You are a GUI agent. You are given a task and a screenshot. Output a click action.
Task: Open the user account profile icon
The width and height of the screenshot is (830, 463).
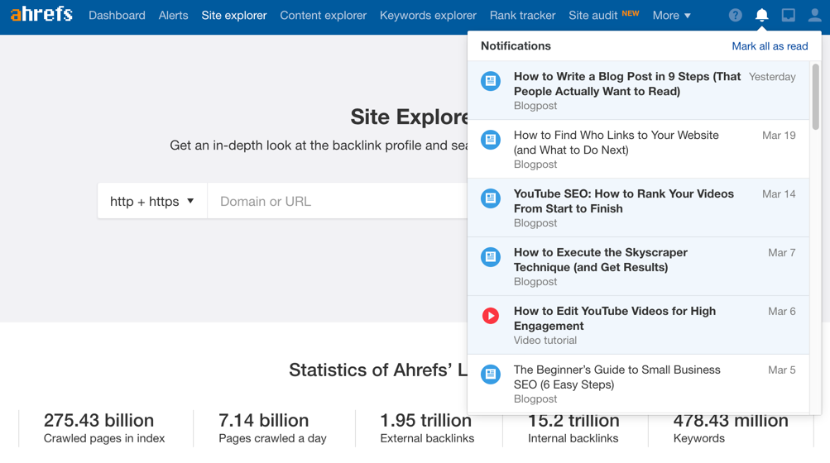point(814,15)
